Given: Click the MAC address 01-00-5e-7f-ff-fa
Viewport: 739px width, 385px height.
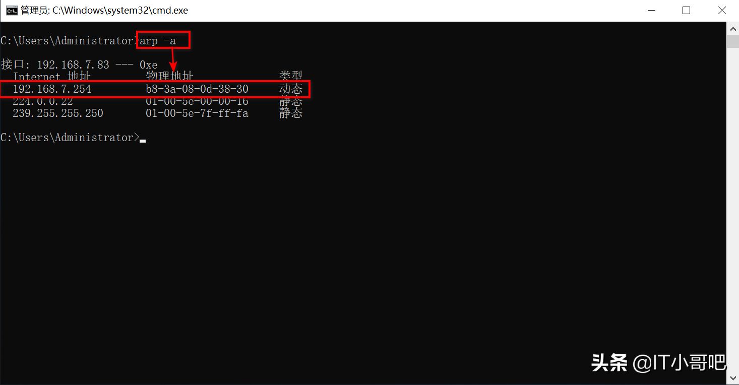Looking at the screenshot, I should point(197,113).
